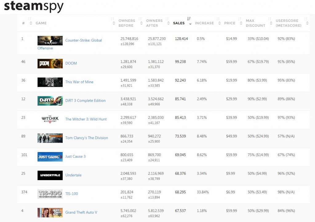The height and width of the screenshot is (222, 315).
Task: Open the Grand Theft Auto V link
Action: [81, 212]
